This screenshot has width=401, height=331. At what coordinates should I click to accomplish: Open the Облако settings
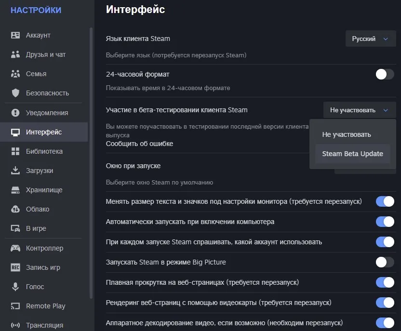[x=44, y=209]
